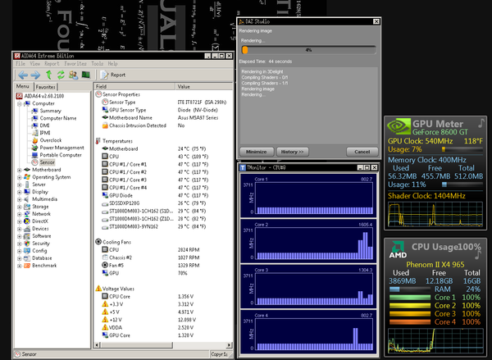Select Overclock in the Computer tree
492x360 pixels.
50,140
